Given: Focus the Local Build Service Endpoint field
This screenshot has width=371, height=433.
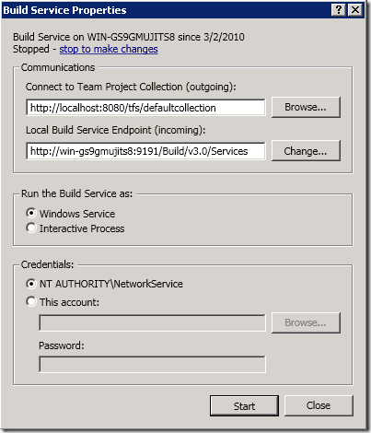Looking at the screenshot, I should pyautogui.click(x=145, y=151).
